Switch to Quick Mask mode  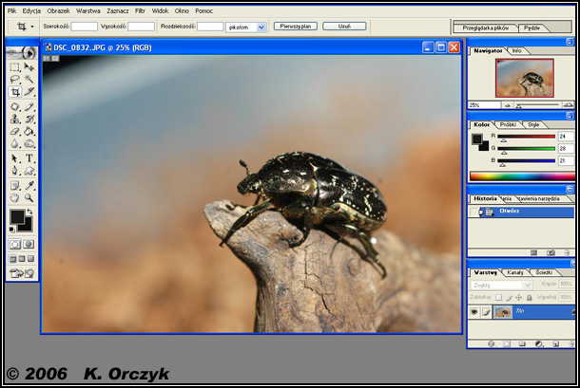click(x=29, y=244)
